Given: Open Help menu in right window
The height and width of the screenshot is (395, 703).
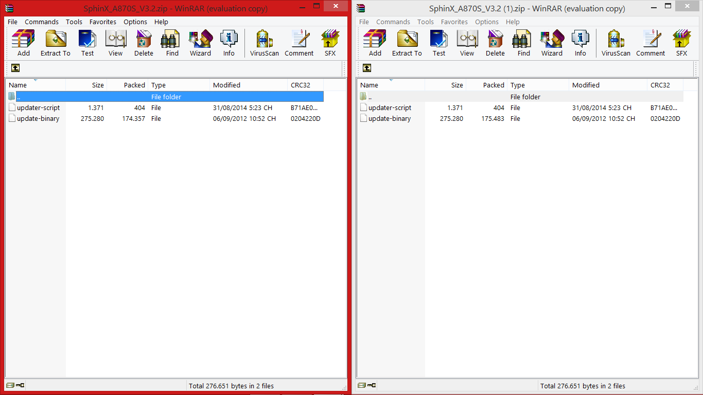Looking at the screenshot, I should click(x=513, y=22).
